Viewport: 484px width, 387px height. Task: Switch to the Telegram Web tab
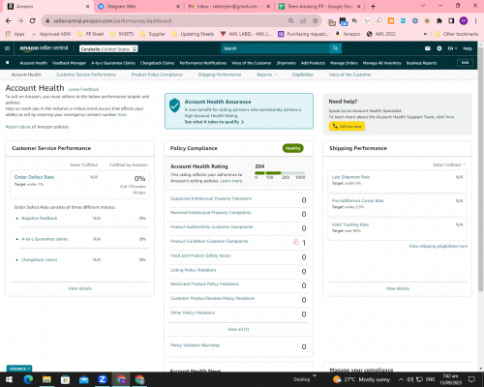139,6
